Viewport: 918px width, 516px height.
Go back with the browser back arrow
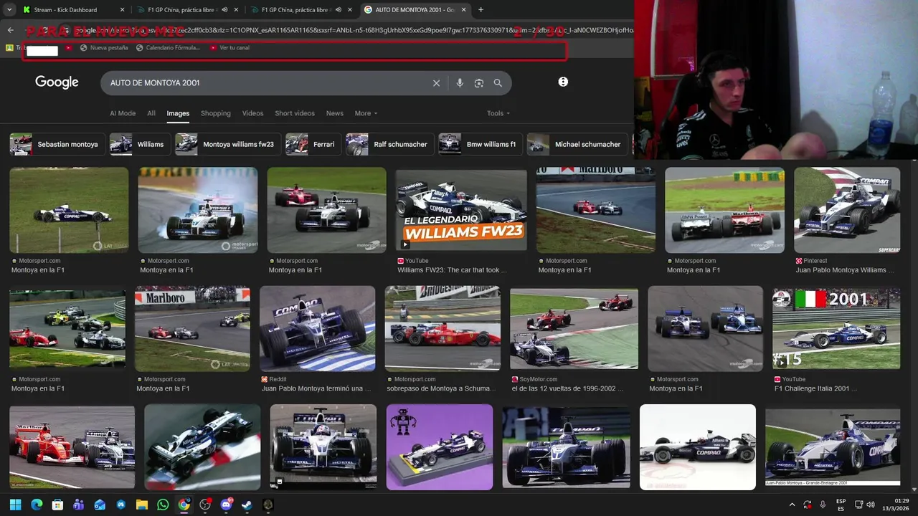(x=10, y=30)
